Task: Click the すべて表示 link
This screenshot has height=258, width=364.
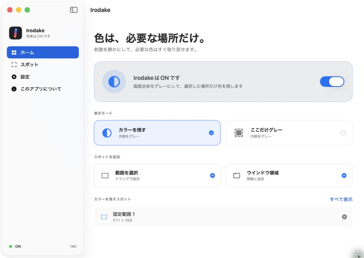Action: tap(341, 199)
